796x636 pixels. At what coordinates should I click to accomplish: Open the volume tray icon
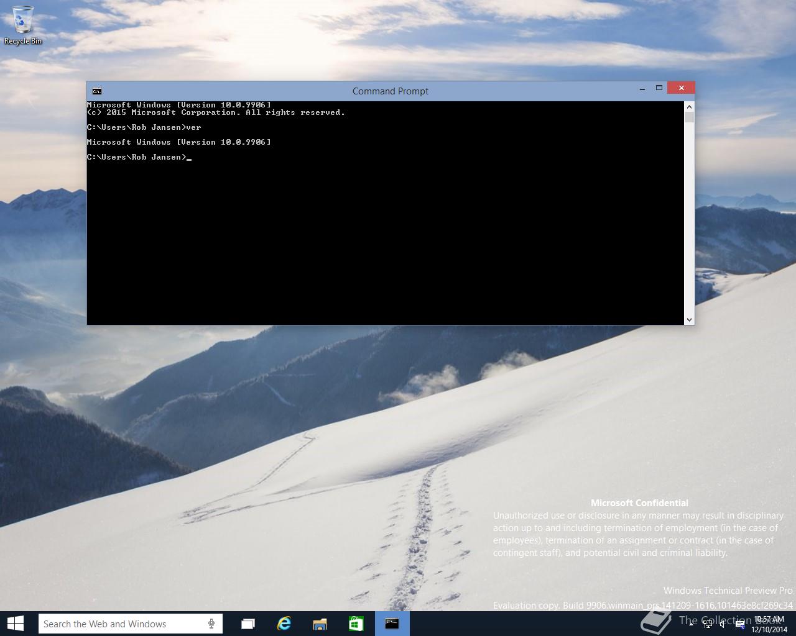[x=723, y=624]
